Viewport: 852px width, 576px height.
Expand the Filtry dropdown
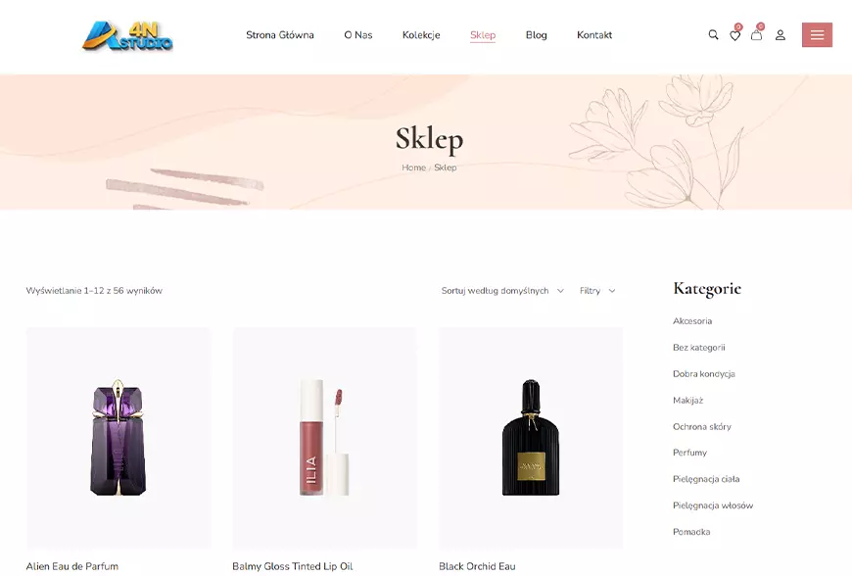click(597, 291)
